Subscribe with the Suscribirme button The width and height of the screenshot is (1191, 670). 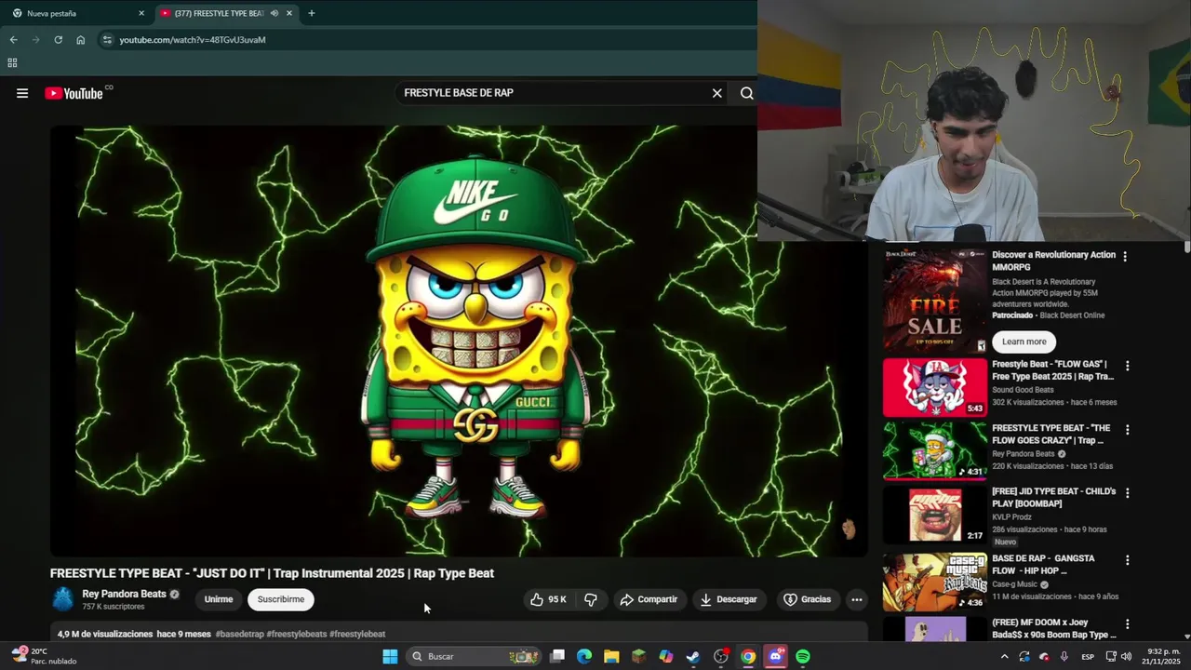tap(281, 599)
